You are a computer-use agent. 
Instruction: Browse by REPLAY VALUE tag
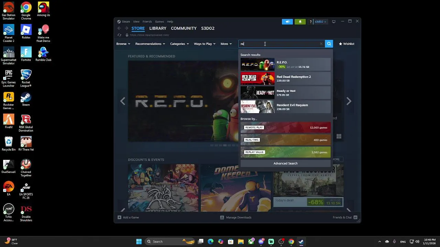coord(285,152)
